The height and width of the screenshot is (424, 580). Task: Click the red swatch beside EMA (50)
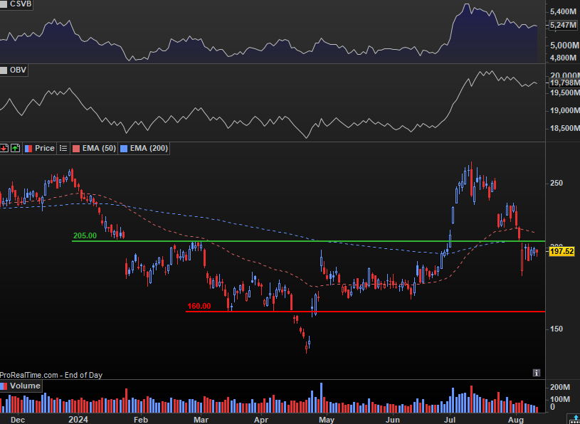(x=76, y=148)
